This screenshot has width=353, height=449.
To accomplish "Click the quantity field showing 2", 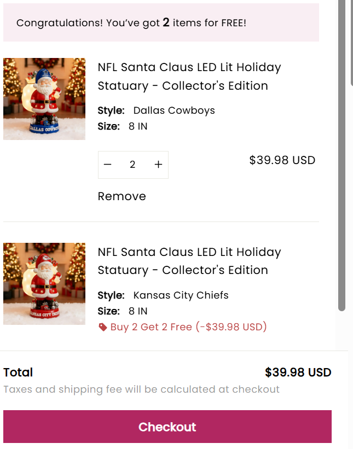I will pyautogui.click(x=132, y=165).
